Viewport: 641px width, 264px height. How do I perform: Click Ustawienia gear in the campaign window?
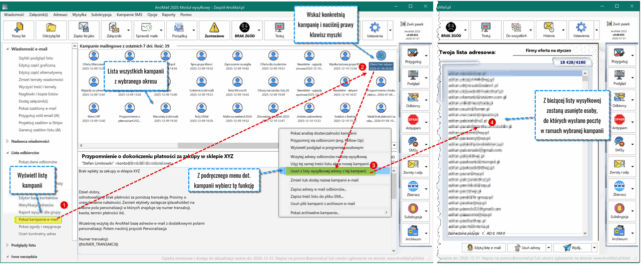point(375,28)
